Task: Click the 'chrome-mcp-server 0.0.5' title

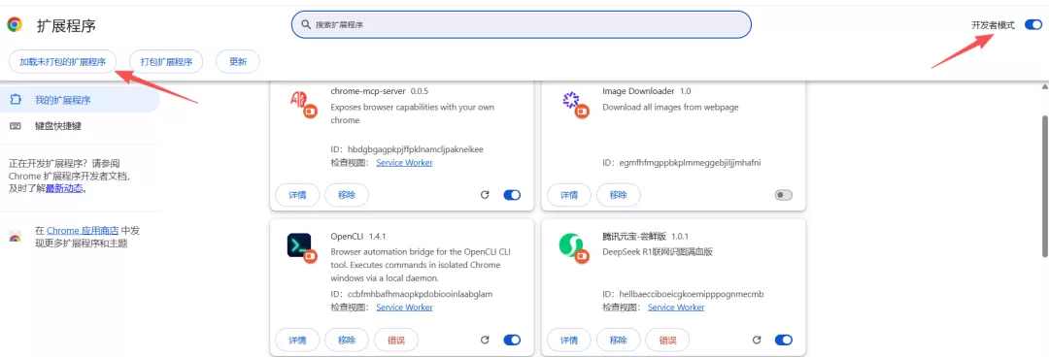Action: tap(380, 91)
